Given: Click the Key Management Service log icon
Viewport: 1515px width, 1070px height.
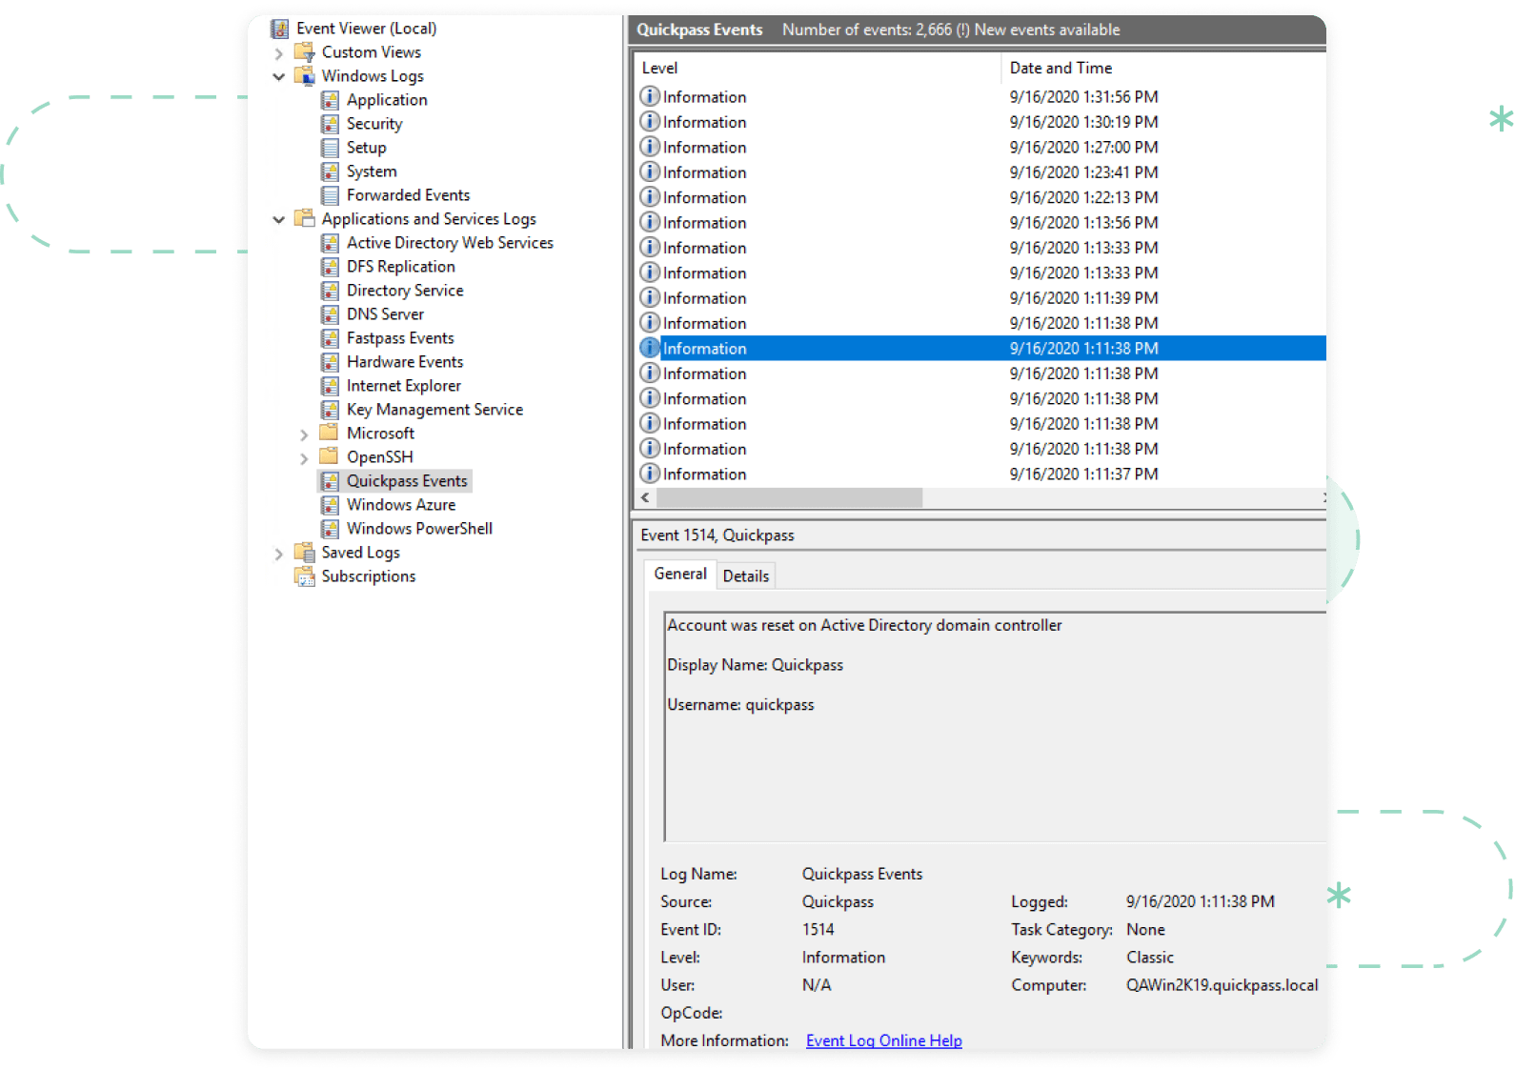Looking at the screenshot, I should (330, 410).
